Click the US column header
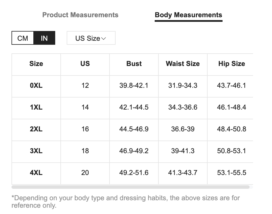The height and width of the screenshot is (214, 272). 85,64
